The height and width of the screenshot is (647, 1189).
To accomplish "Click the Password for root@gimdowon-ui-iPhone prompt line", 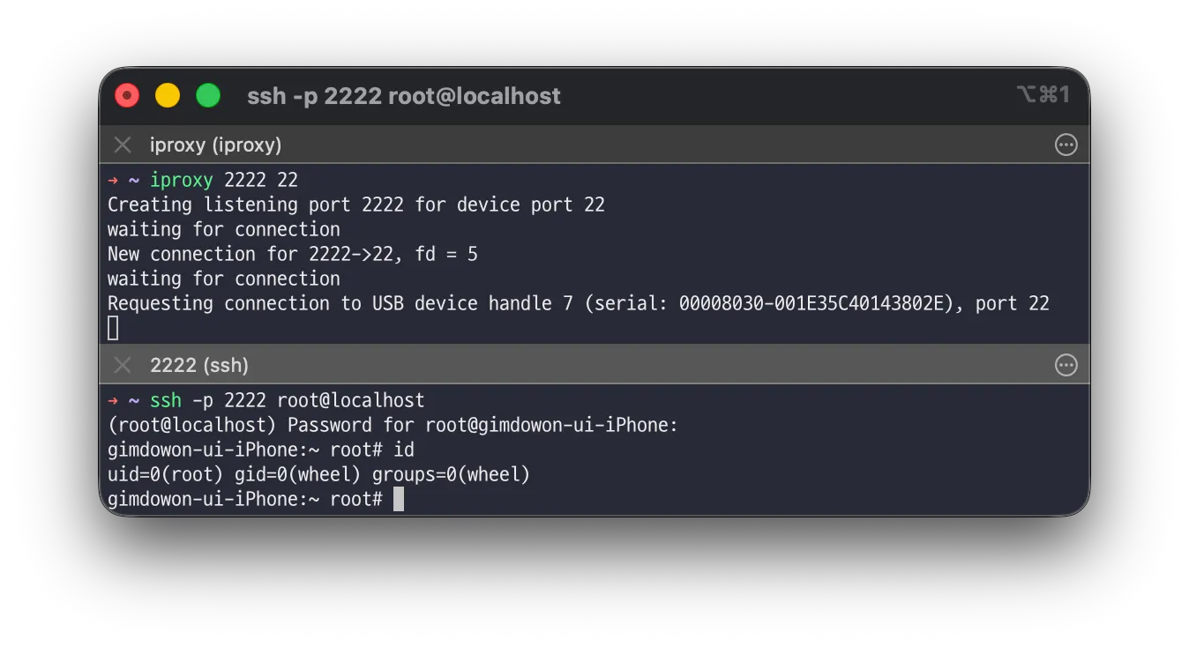I will (393, 425).
